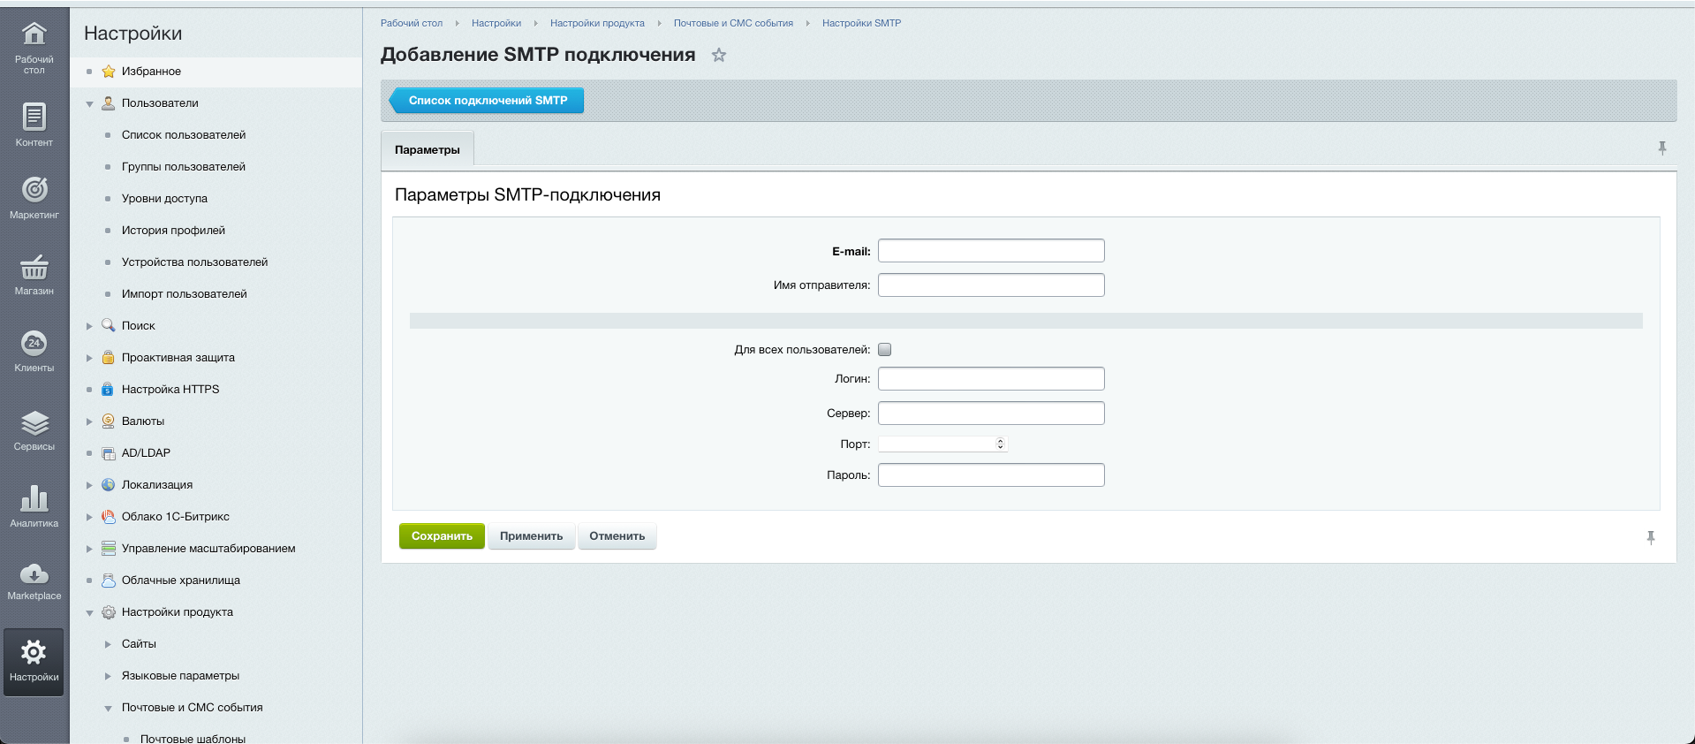Select the Параметры tab
Screen dimensions: 1695x744
(x=428, y=149)
